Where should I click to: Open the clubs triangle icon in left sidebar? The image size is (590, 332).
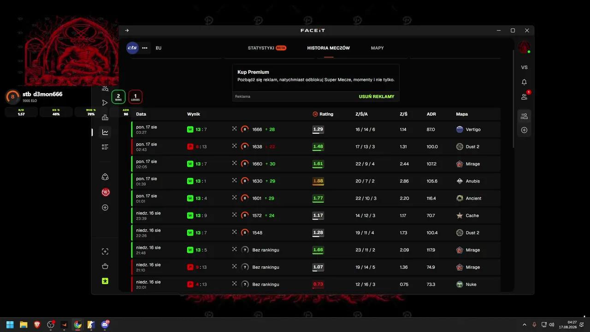click(x=105, y=177)
